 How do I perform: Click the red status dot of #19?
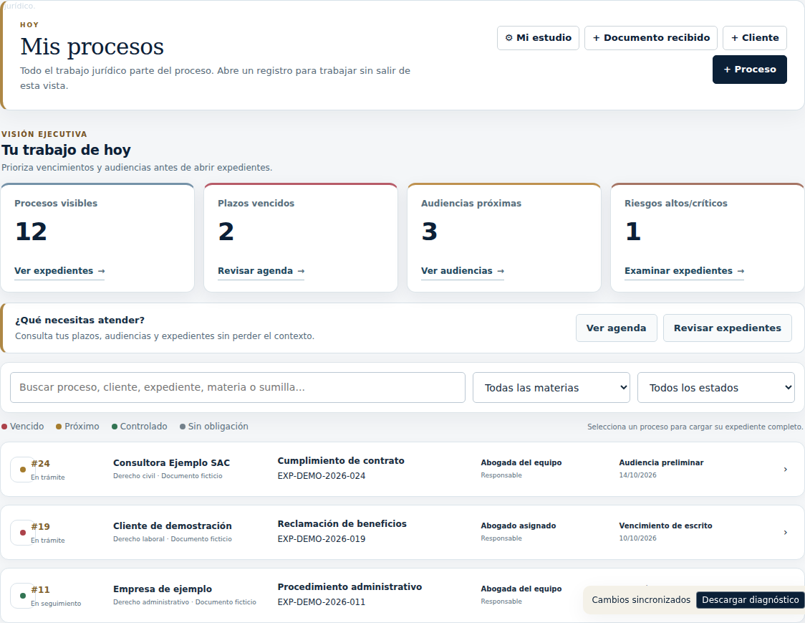tap(23, 533)
